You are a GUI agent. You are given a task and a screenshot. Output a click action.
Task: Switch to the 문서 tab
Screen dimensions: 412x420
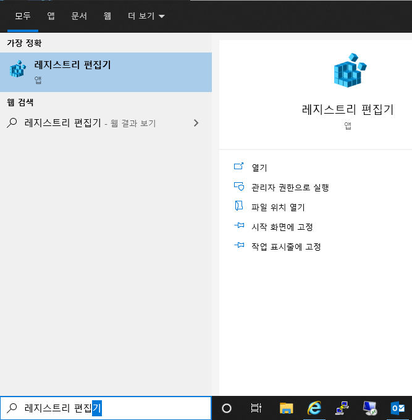(79, 16)
